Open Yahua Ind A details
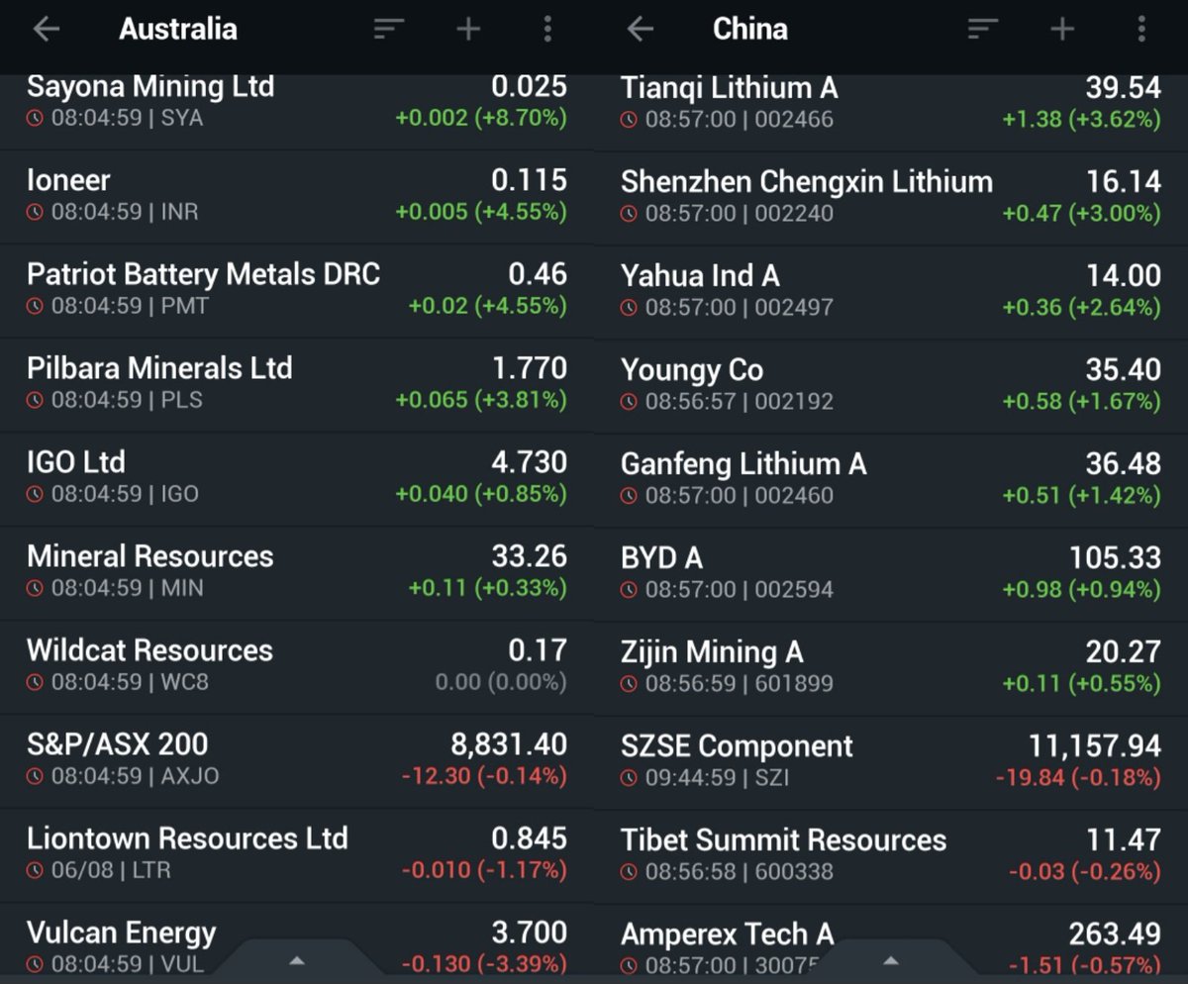 (891, 292)
